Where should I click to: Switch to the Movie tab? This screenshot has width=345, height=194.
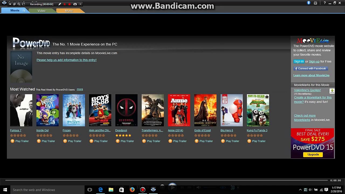[15, 11]
